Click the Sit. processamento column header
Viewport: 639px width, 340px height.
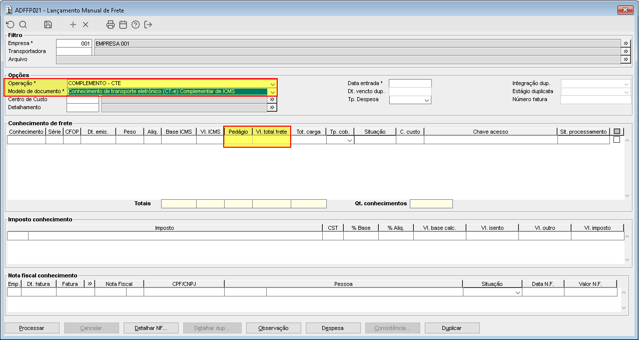[x=583, y=132]
